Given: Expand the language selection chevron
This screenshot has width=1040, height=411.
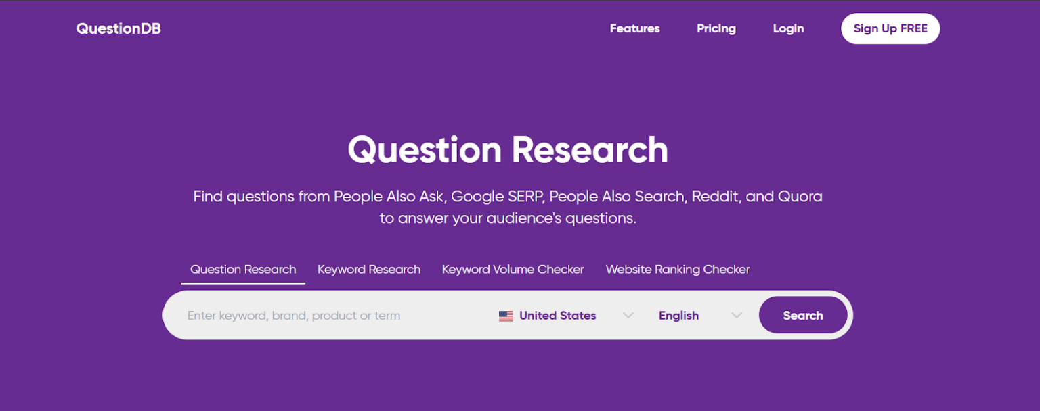Looking at the screenshot, I should click(737, 315).
